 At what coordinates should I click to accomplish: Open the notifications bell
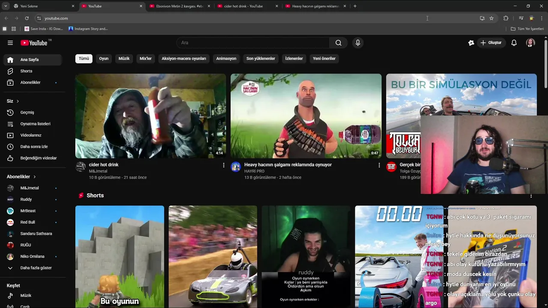(x=514, y=43)
